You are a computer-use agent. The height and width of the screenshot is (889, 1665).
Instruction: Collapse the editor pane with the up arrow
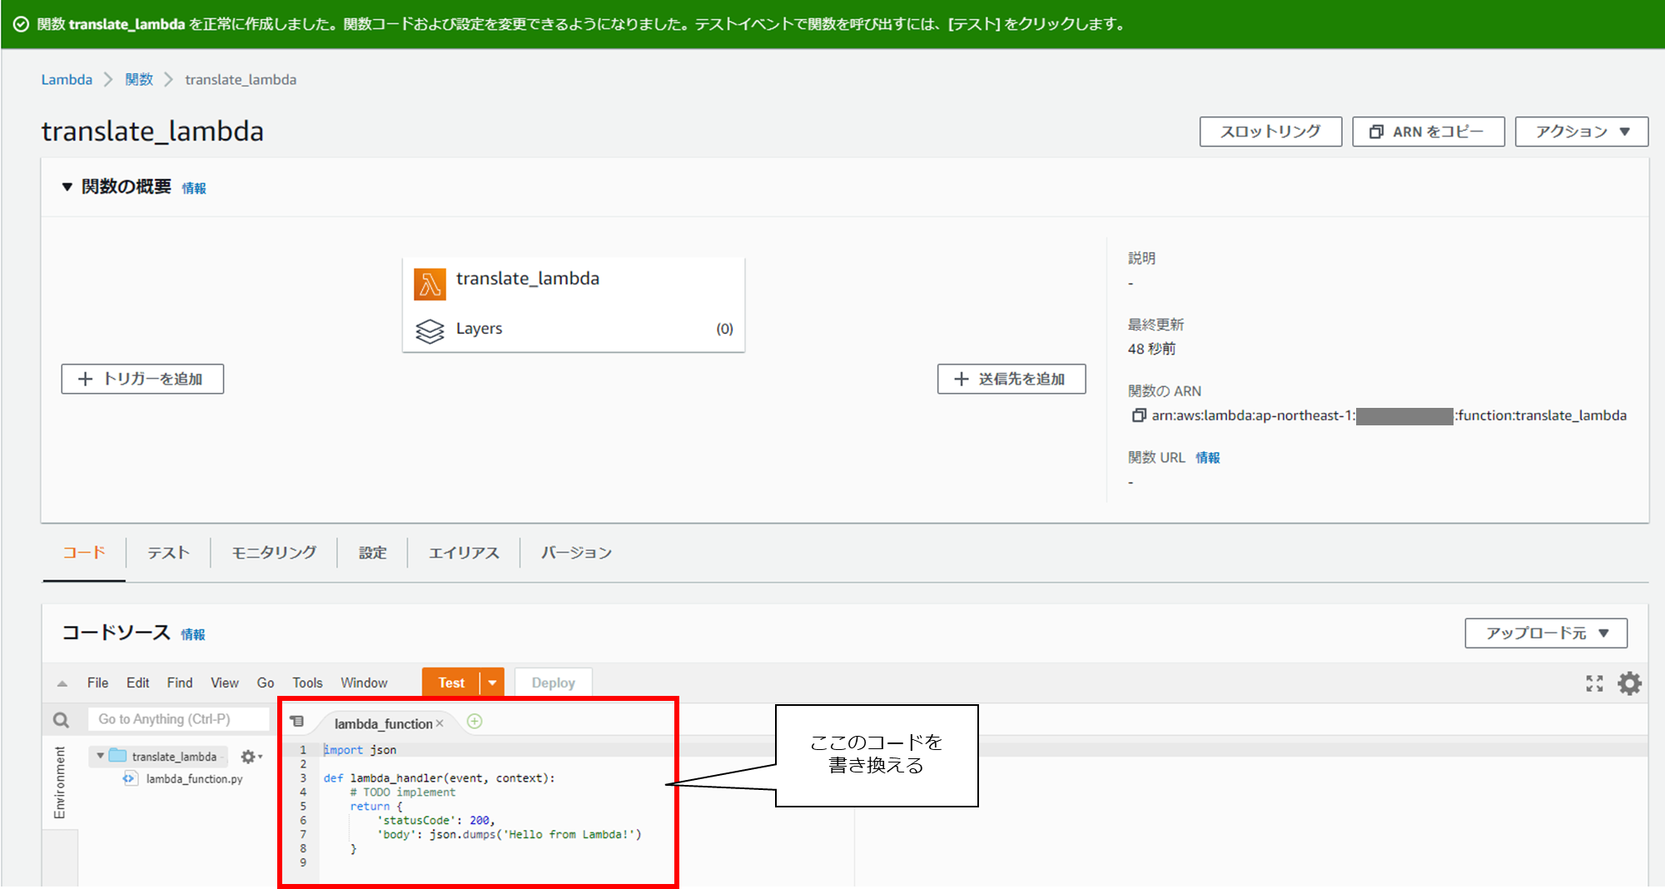click(60, 683)
